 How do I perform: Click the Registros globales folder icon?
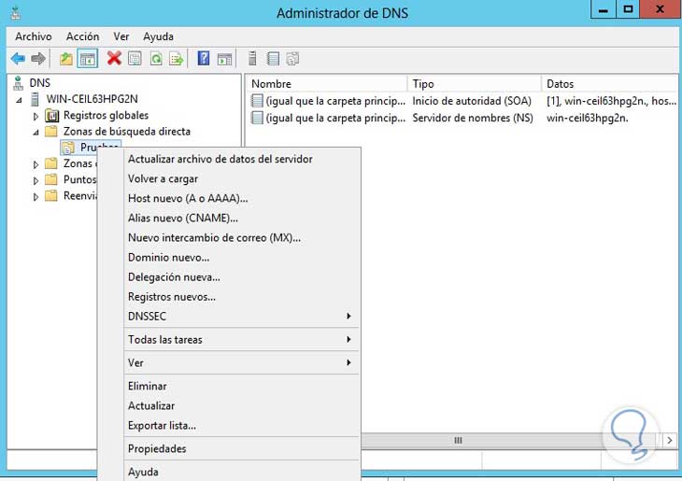coord(52,116)
